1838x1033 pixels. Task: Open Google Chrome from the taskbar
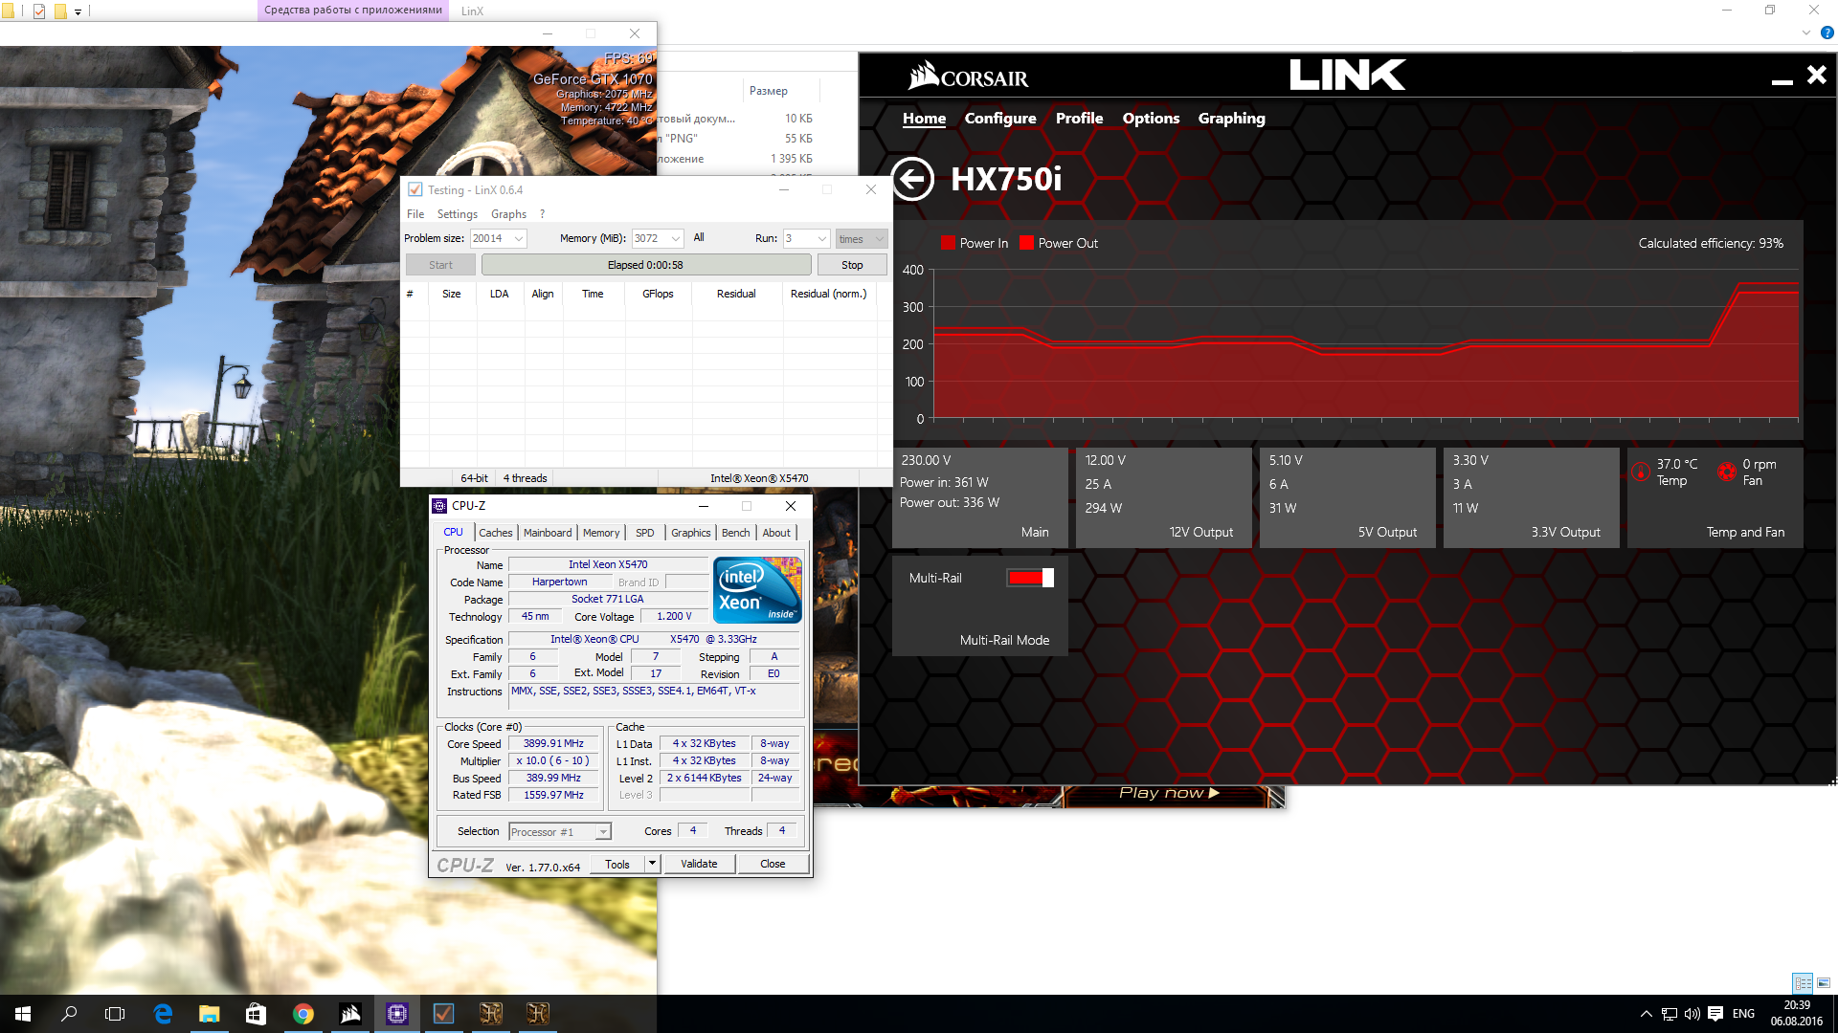[303, 1014]
